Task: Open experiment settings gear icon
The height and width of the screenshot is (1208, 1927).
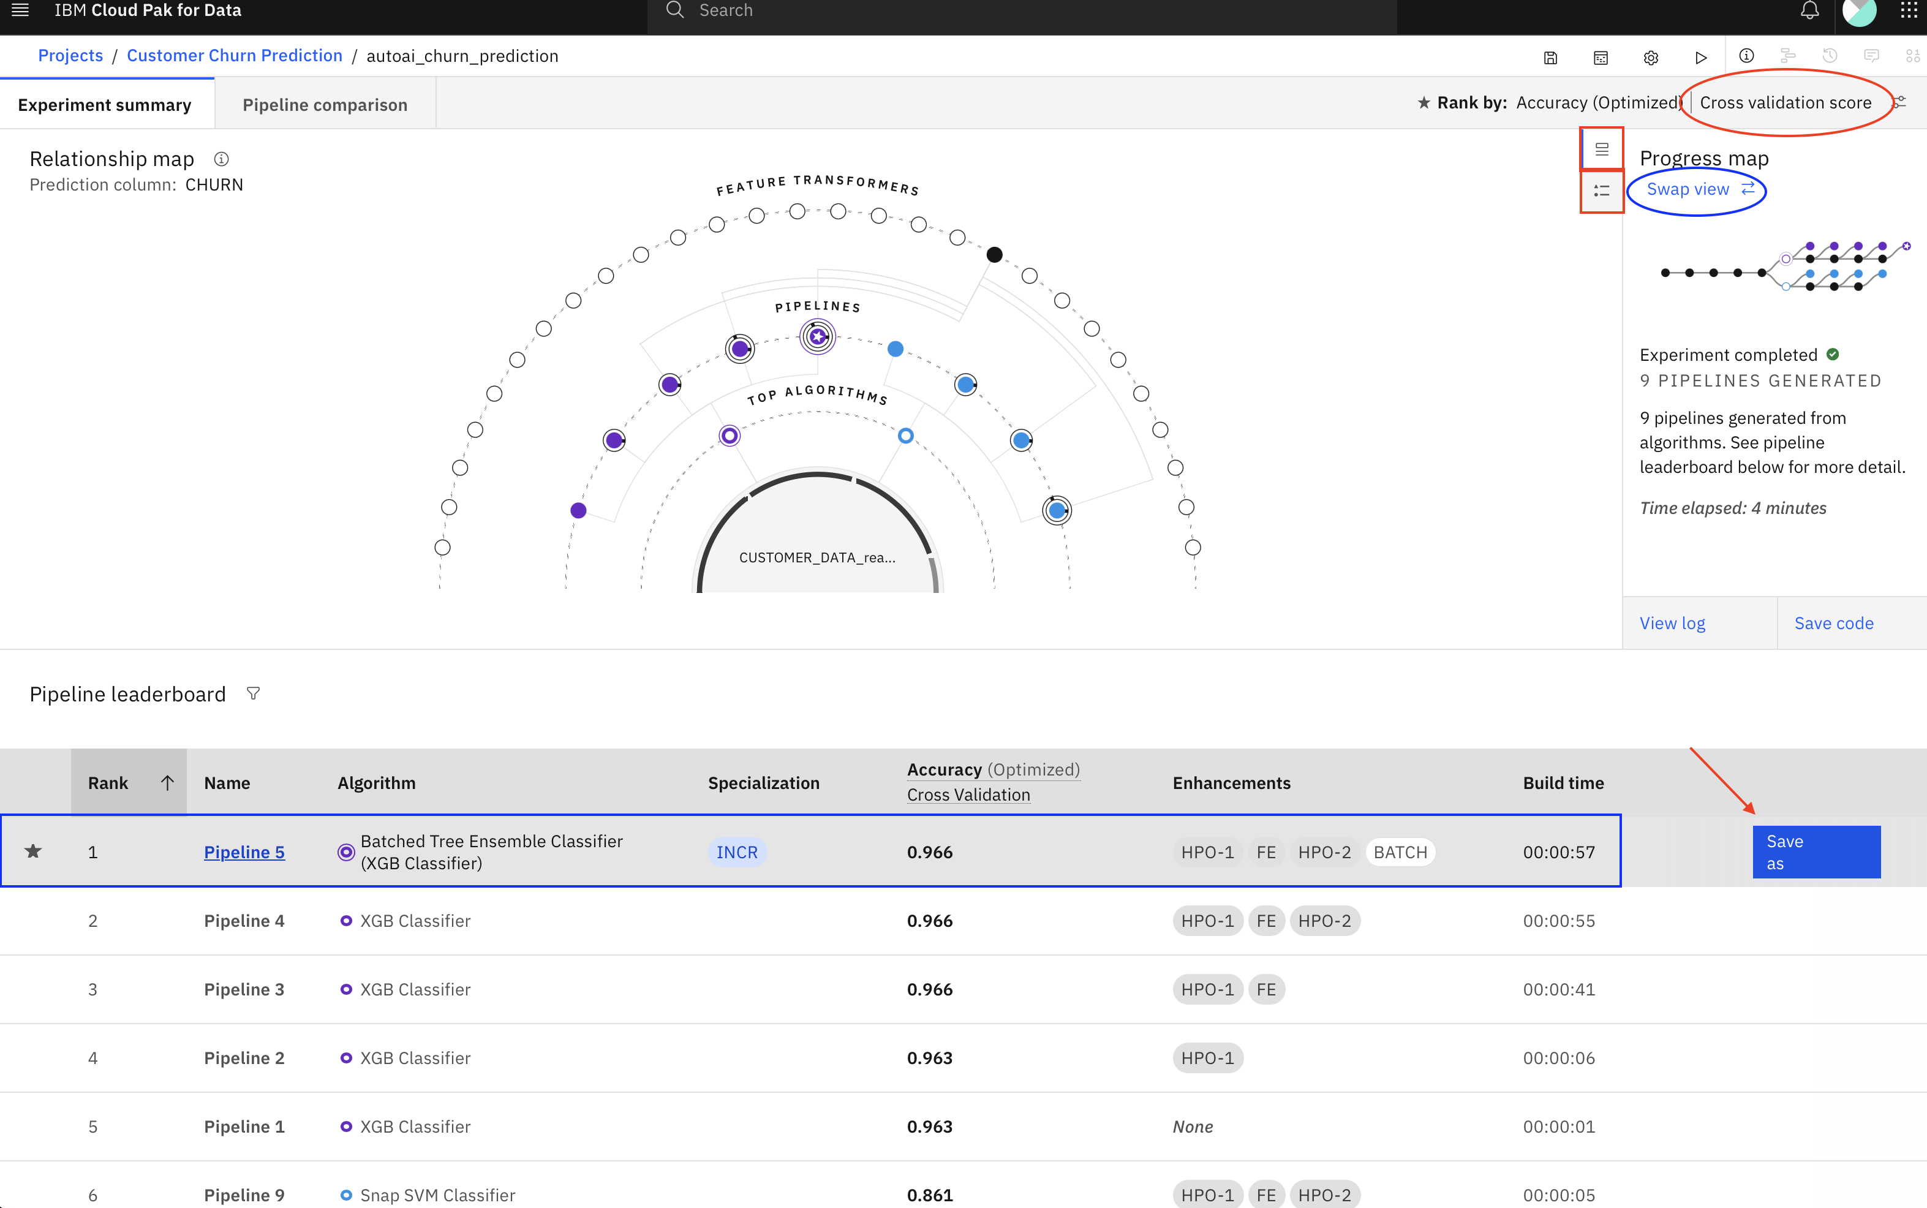Action: click(1651, 58)
